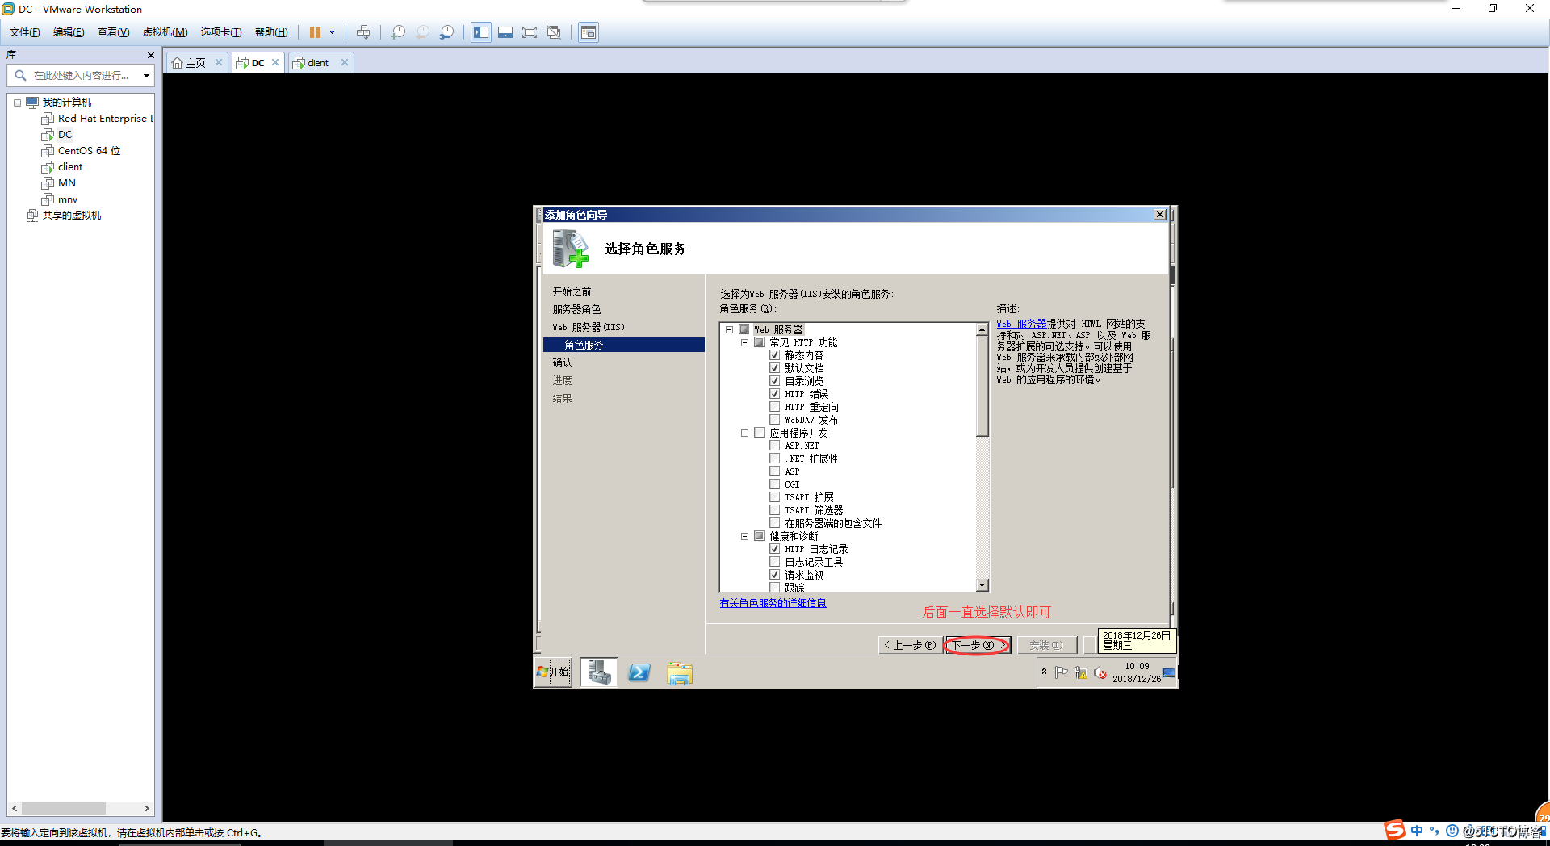The image size is (1550, 846).
Task: Open the 虚拟机(M) menu
Action: [x=165, y=32]
